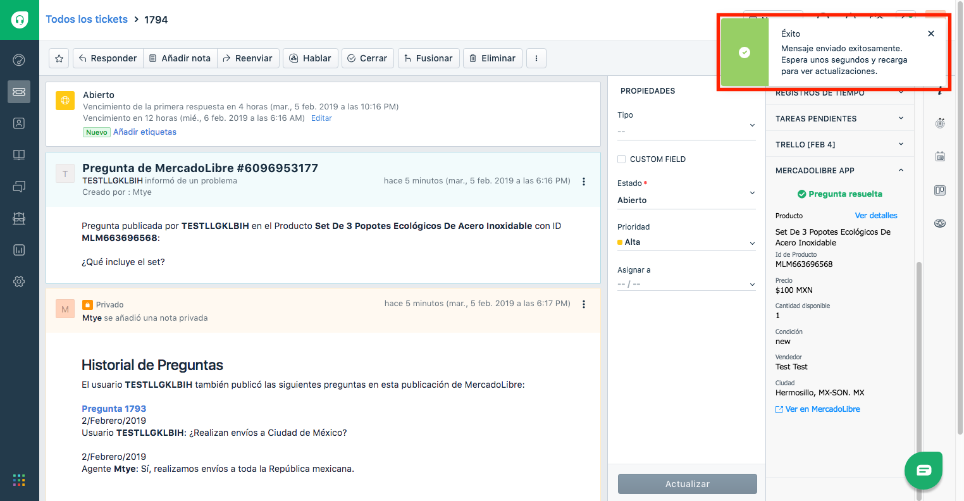The width and height of the screenshot is (964, 501).
Task: Click Hablar button
Action: click(311, 58)
